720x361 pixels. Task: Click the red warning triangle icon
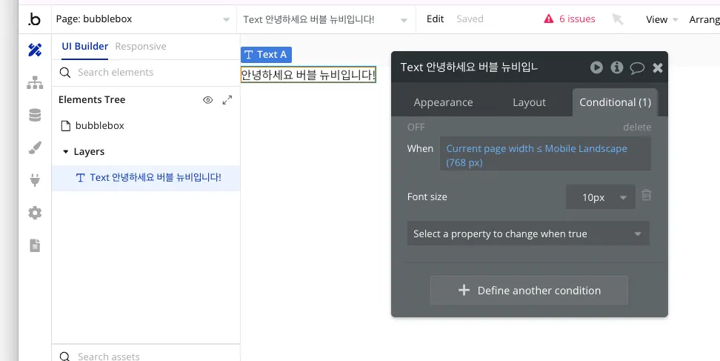point(549,19)
